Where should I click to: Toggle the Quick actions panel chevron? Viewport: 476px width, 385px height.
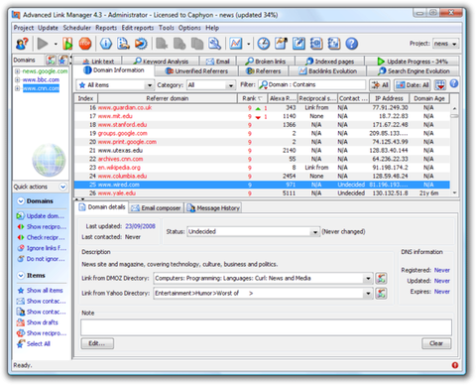coord(62,187)
